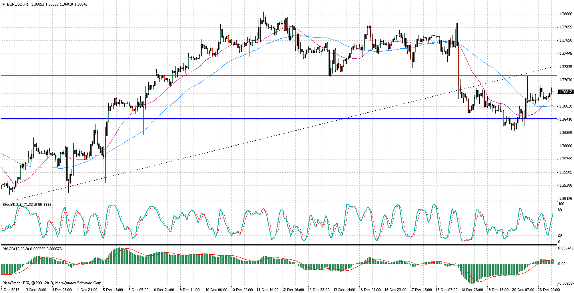574x293 pixels.
Task: Click the 23 Dec 00:00 time label
Action: pyautogui.click(x=548, y=289)
